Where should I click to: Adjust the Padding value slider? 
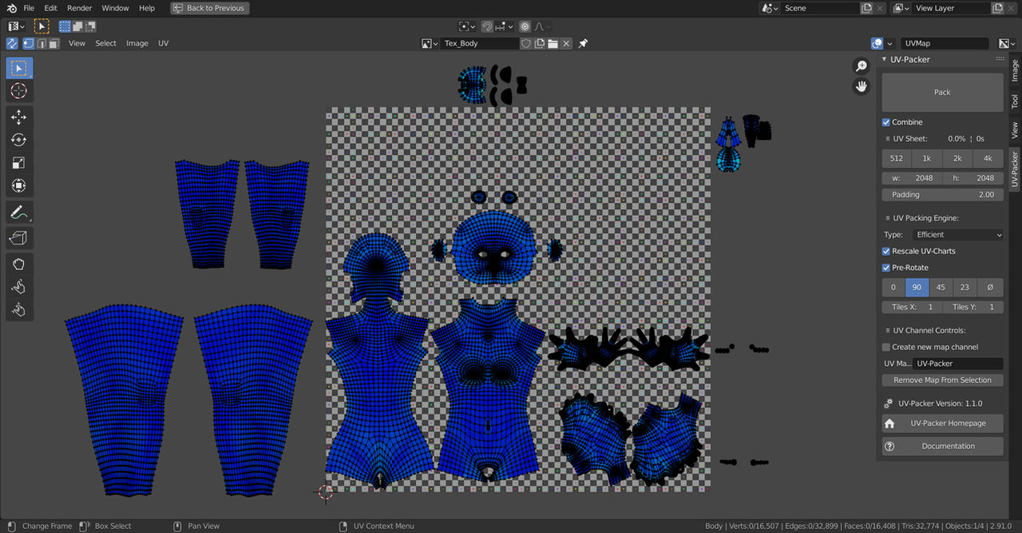click(x=942, y=194)
